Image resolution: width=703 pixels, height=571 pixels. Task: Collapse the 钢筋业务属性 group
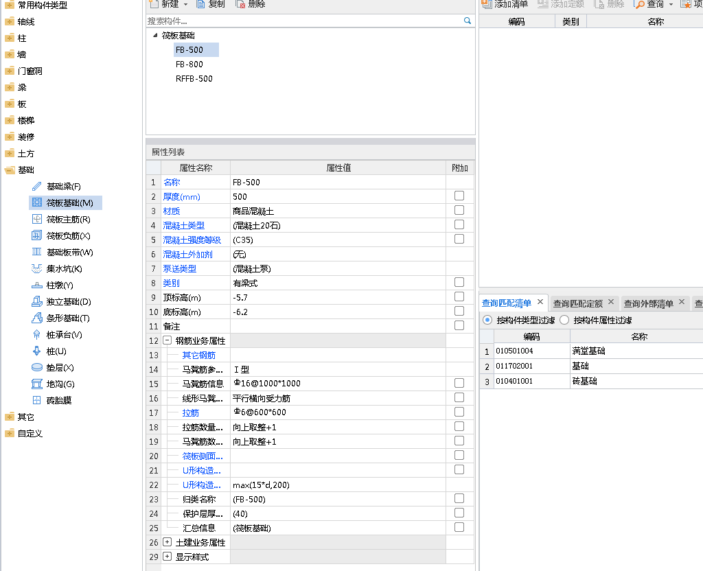tap(168, 340)
